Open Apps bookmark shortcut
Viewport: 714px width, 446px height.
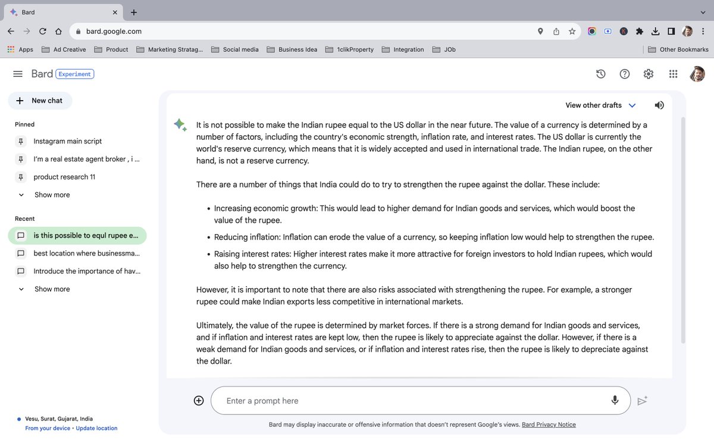click(x=20, y=49)
